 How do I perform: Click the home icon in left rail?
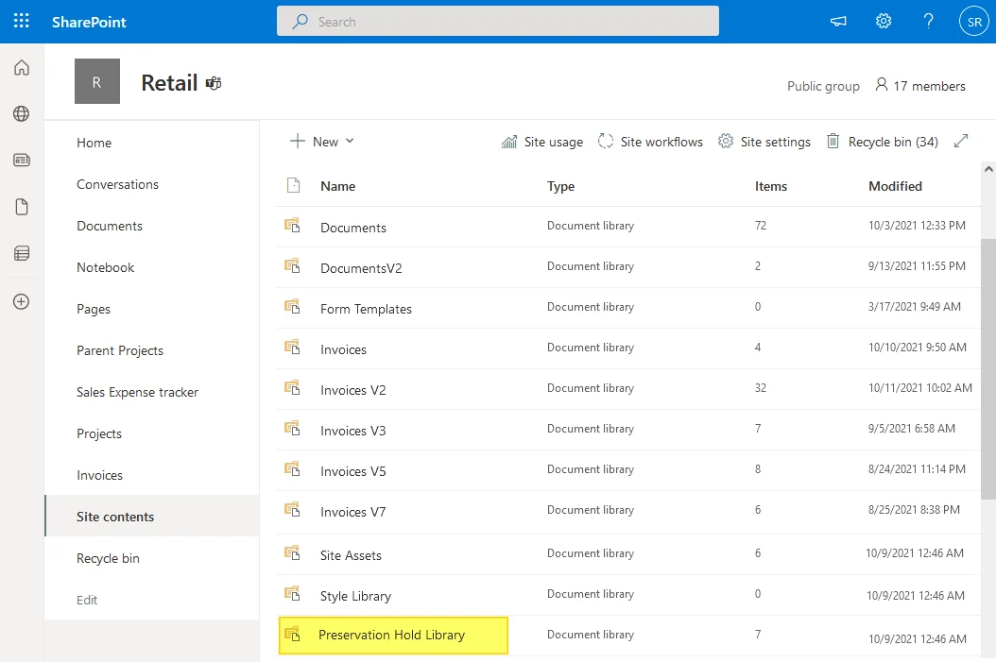[x=22, y=67]
